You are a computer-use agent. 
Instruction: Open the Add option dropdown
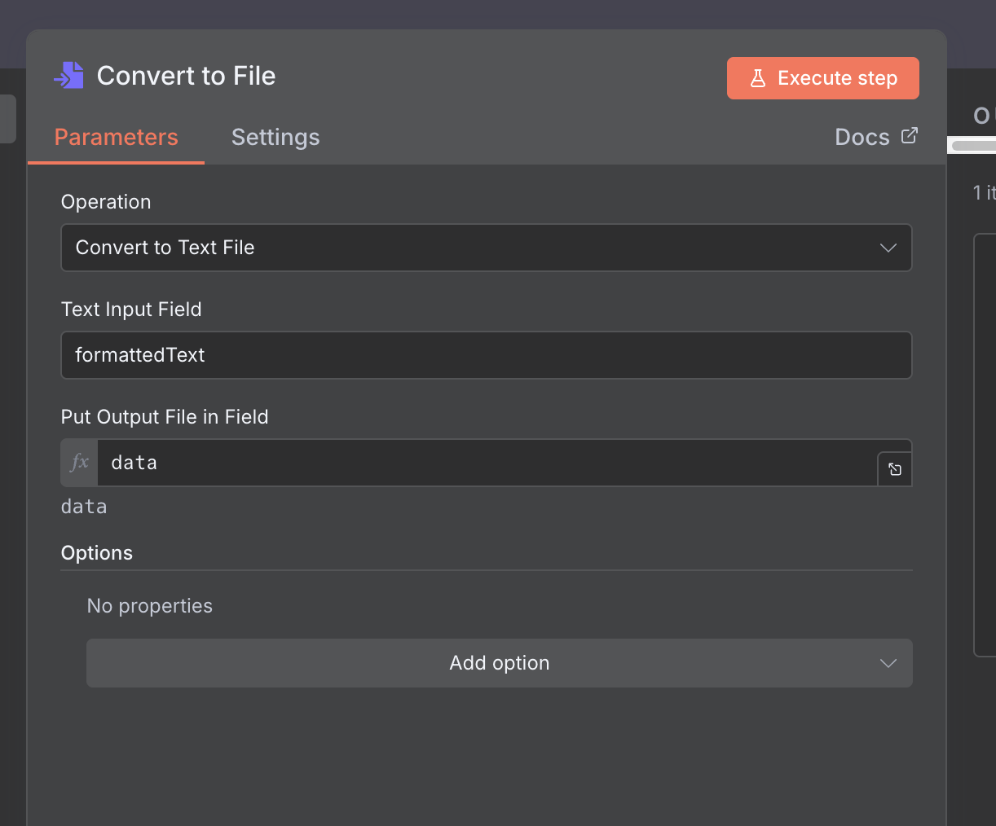pos(499,663)
